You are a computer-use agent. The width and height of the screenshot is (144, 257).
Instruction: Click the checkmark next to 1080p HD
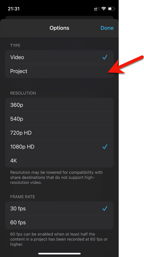(x=105, y=147)
